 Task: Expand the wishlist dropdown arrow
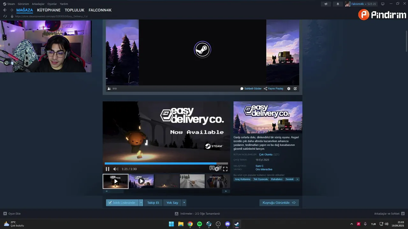141,203
